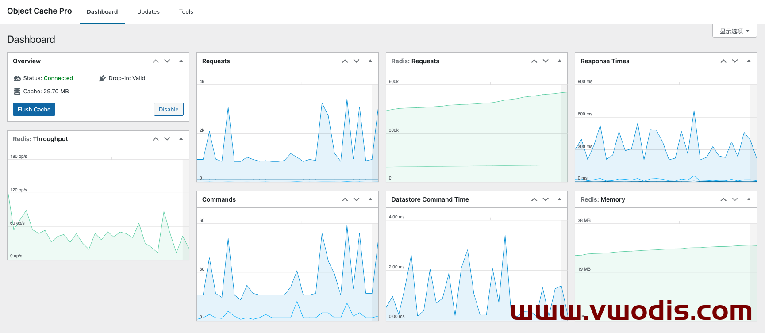Click the cache database icon
765x333 pixels.
coord(17,92)
